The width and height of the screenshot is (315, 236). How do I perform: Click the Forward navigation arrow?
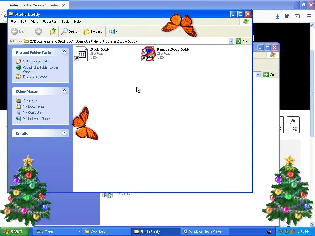pyautogui.click(x=38, y=31)
